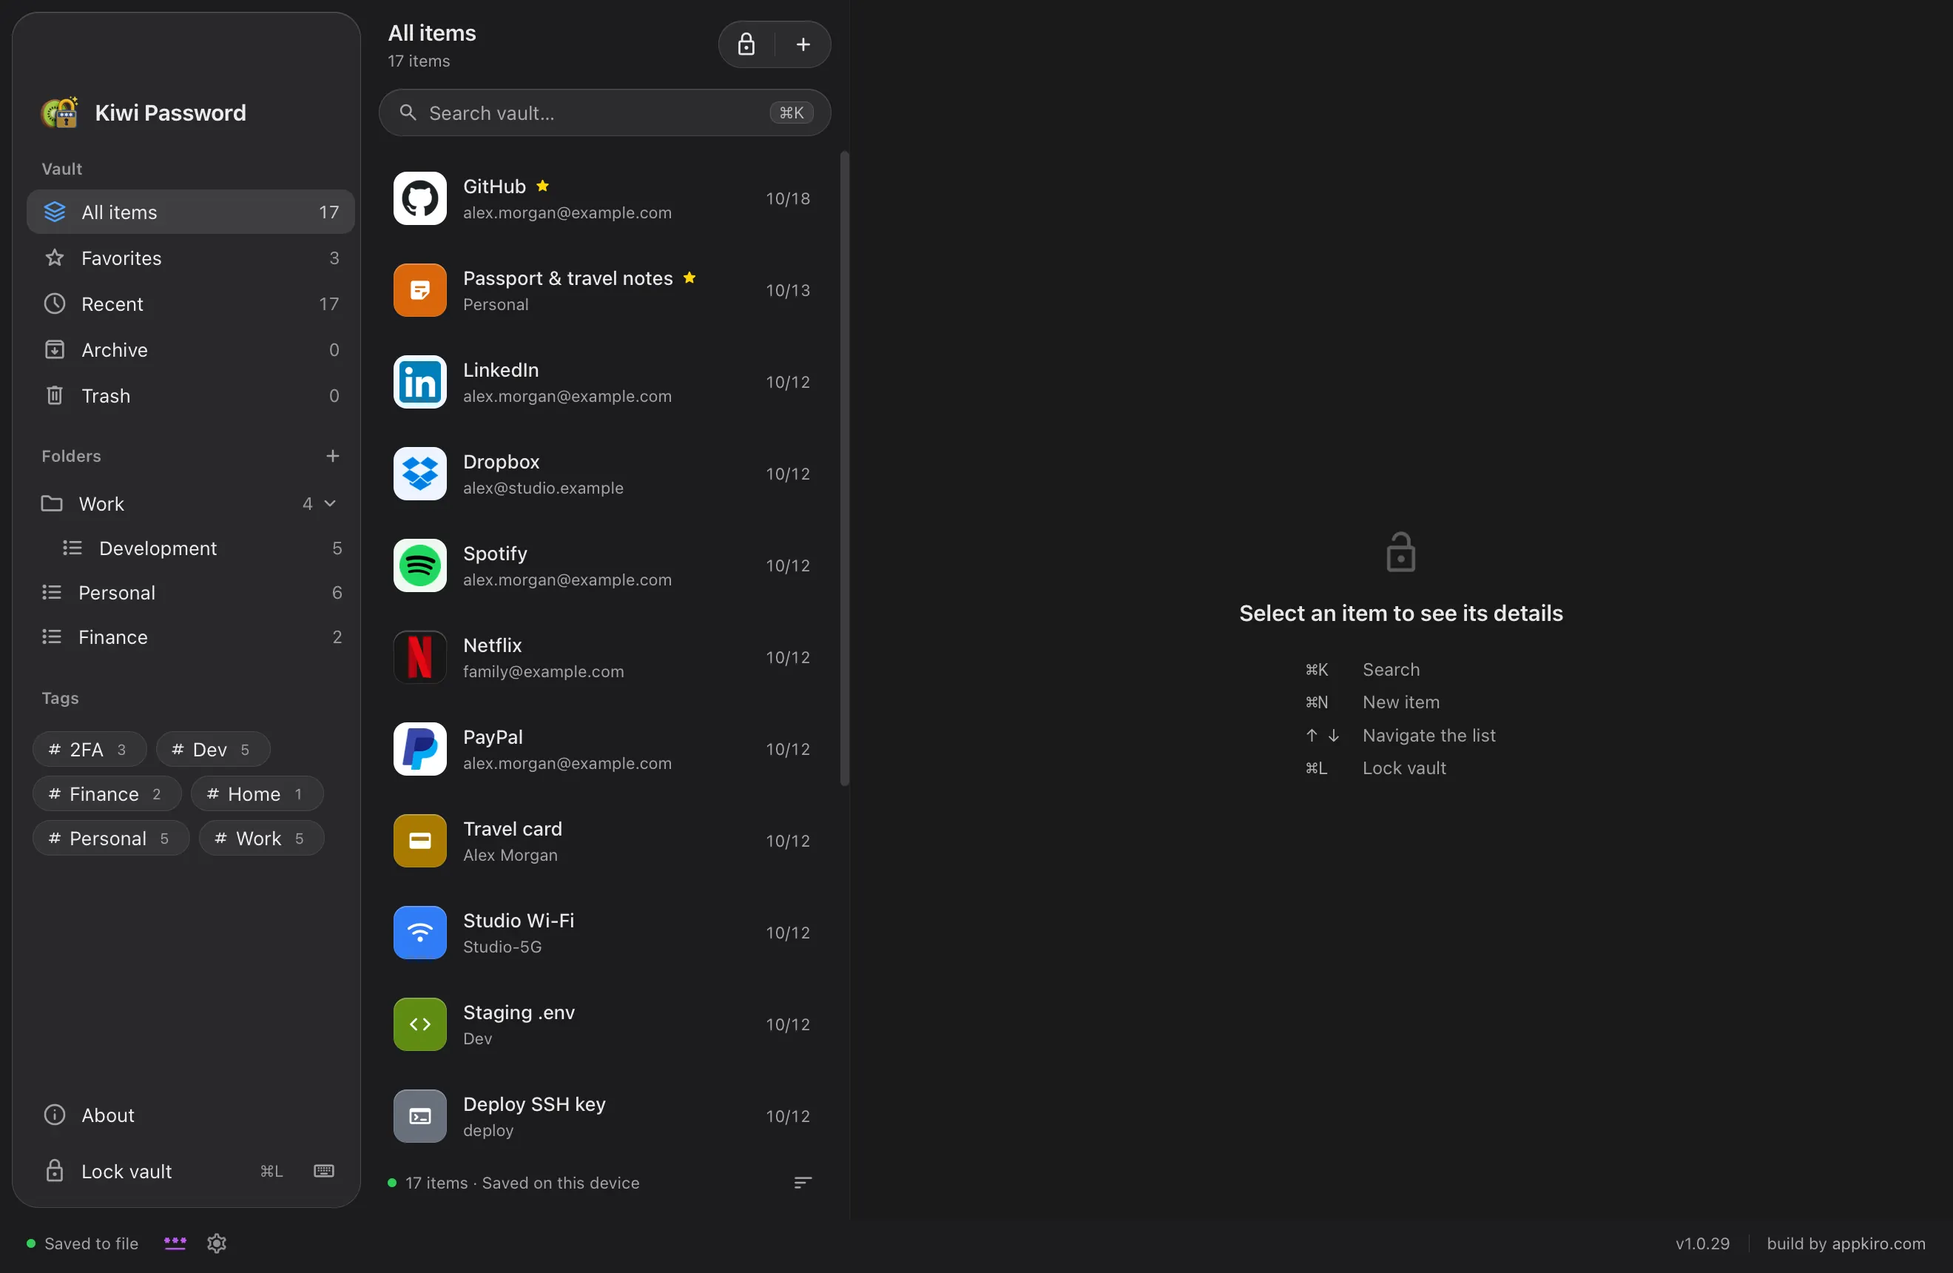Focus the Search vault field
Image resolution: width=1953 pixels, height=1273 pixels.
[605, 112]
